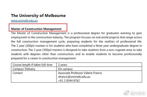Screen dimensions: 147x97
Task: Click the watermark text beside Weibo logo
Action: (138, 93)
